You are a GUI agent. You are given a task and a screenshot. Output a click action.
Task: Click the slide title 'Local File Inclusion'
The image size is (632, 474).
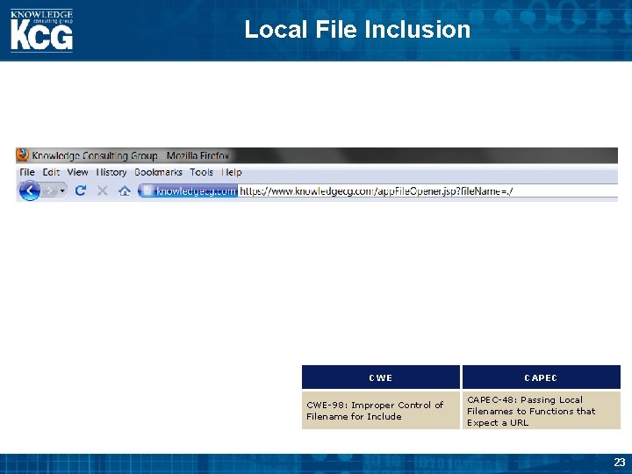[x=357, y=30]
